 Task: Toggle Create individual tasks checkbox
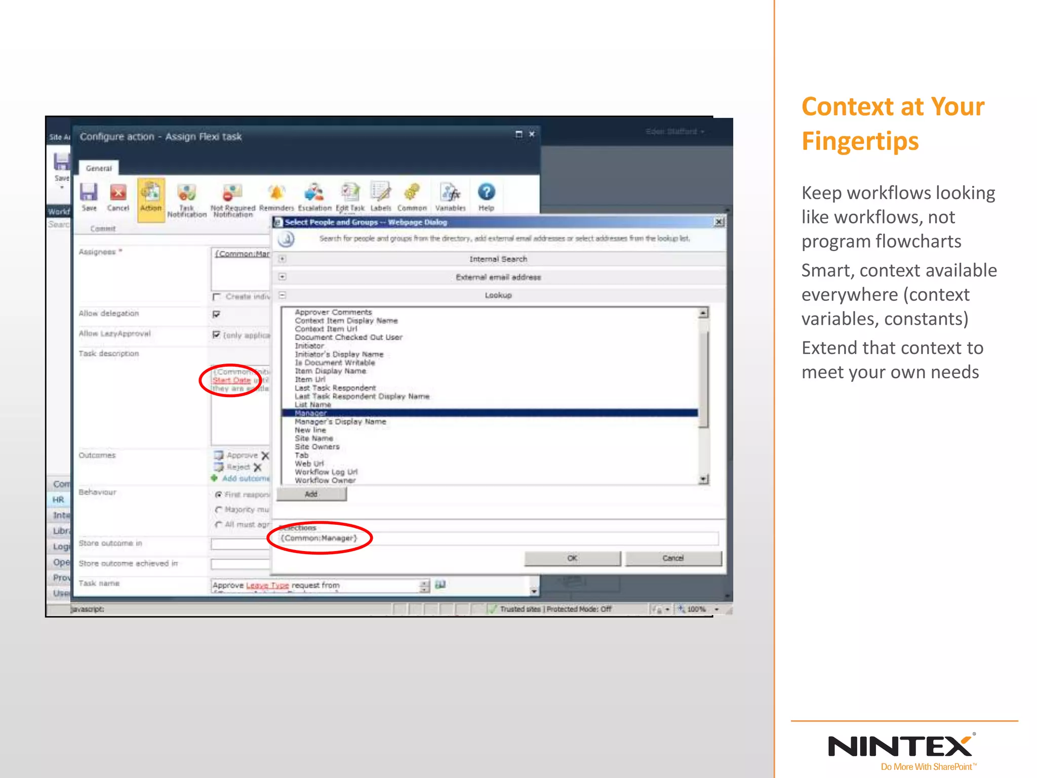pyautogui.click(x=217, y=296)
